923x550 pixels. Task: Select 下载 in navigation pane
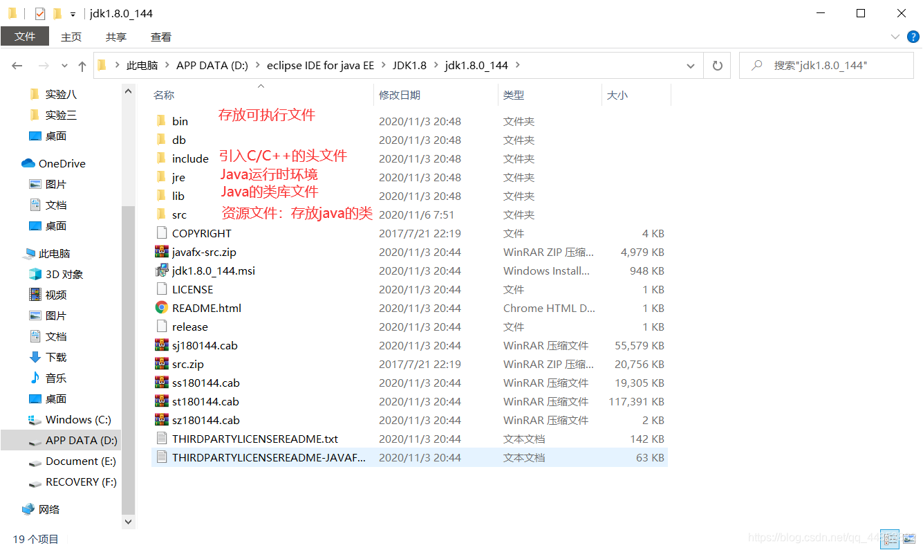click(48, 358)
